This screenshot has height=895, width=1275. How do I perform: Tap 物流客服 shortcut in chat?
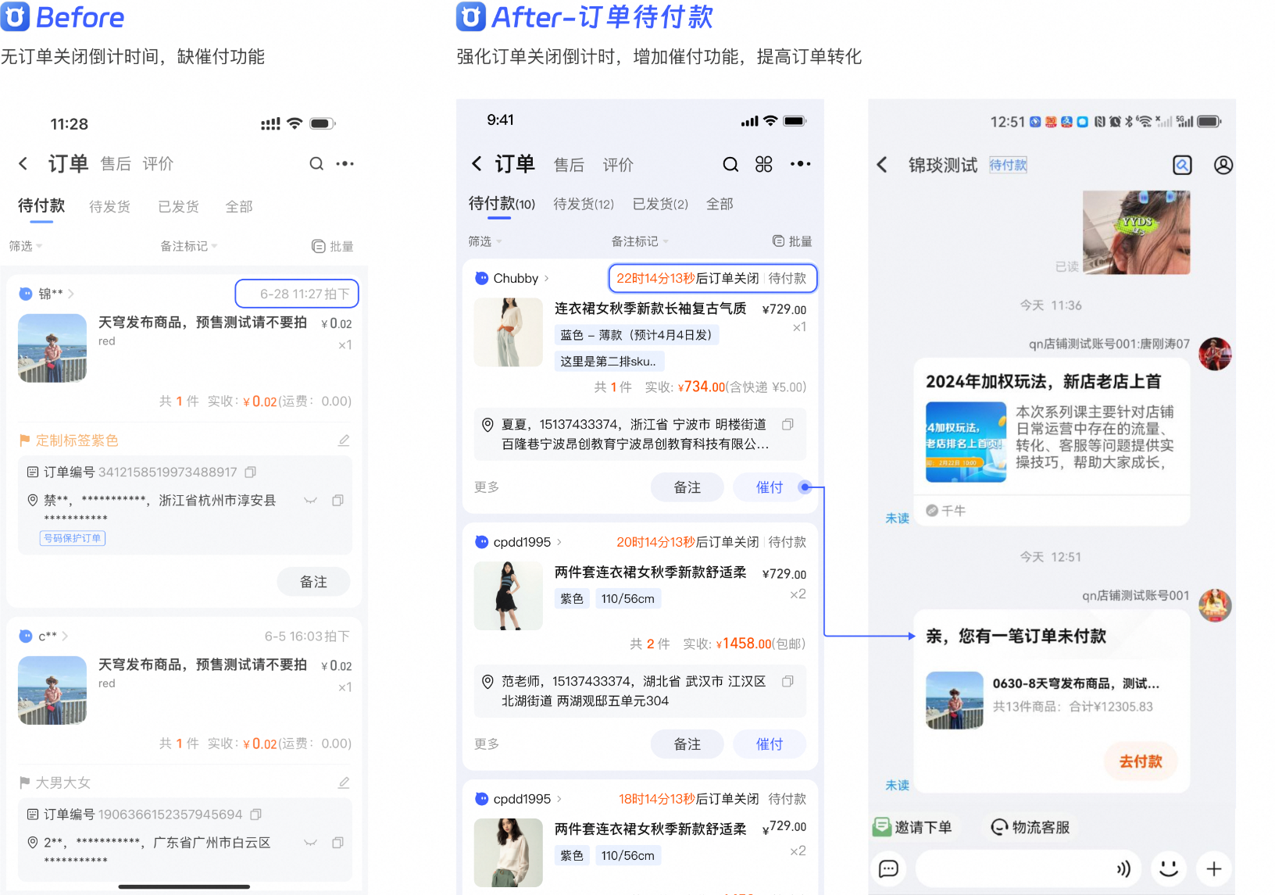(1030, 827)
